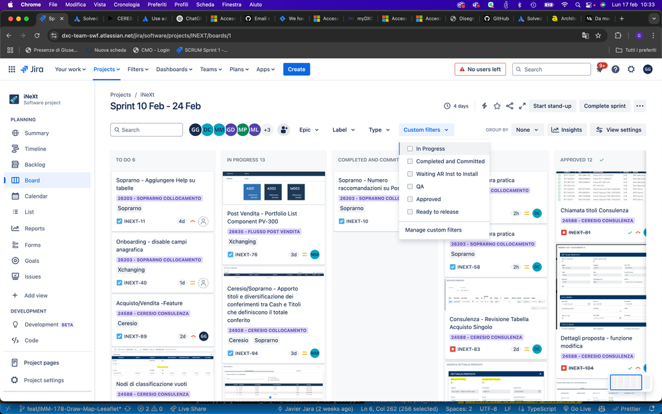Star this board
The height and width of the screenshot is (414, 662).
coord(497,106)
